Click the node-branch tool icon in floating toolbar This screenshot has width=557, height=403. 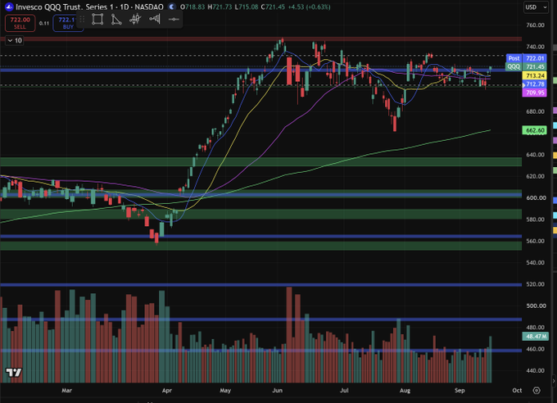155,19
